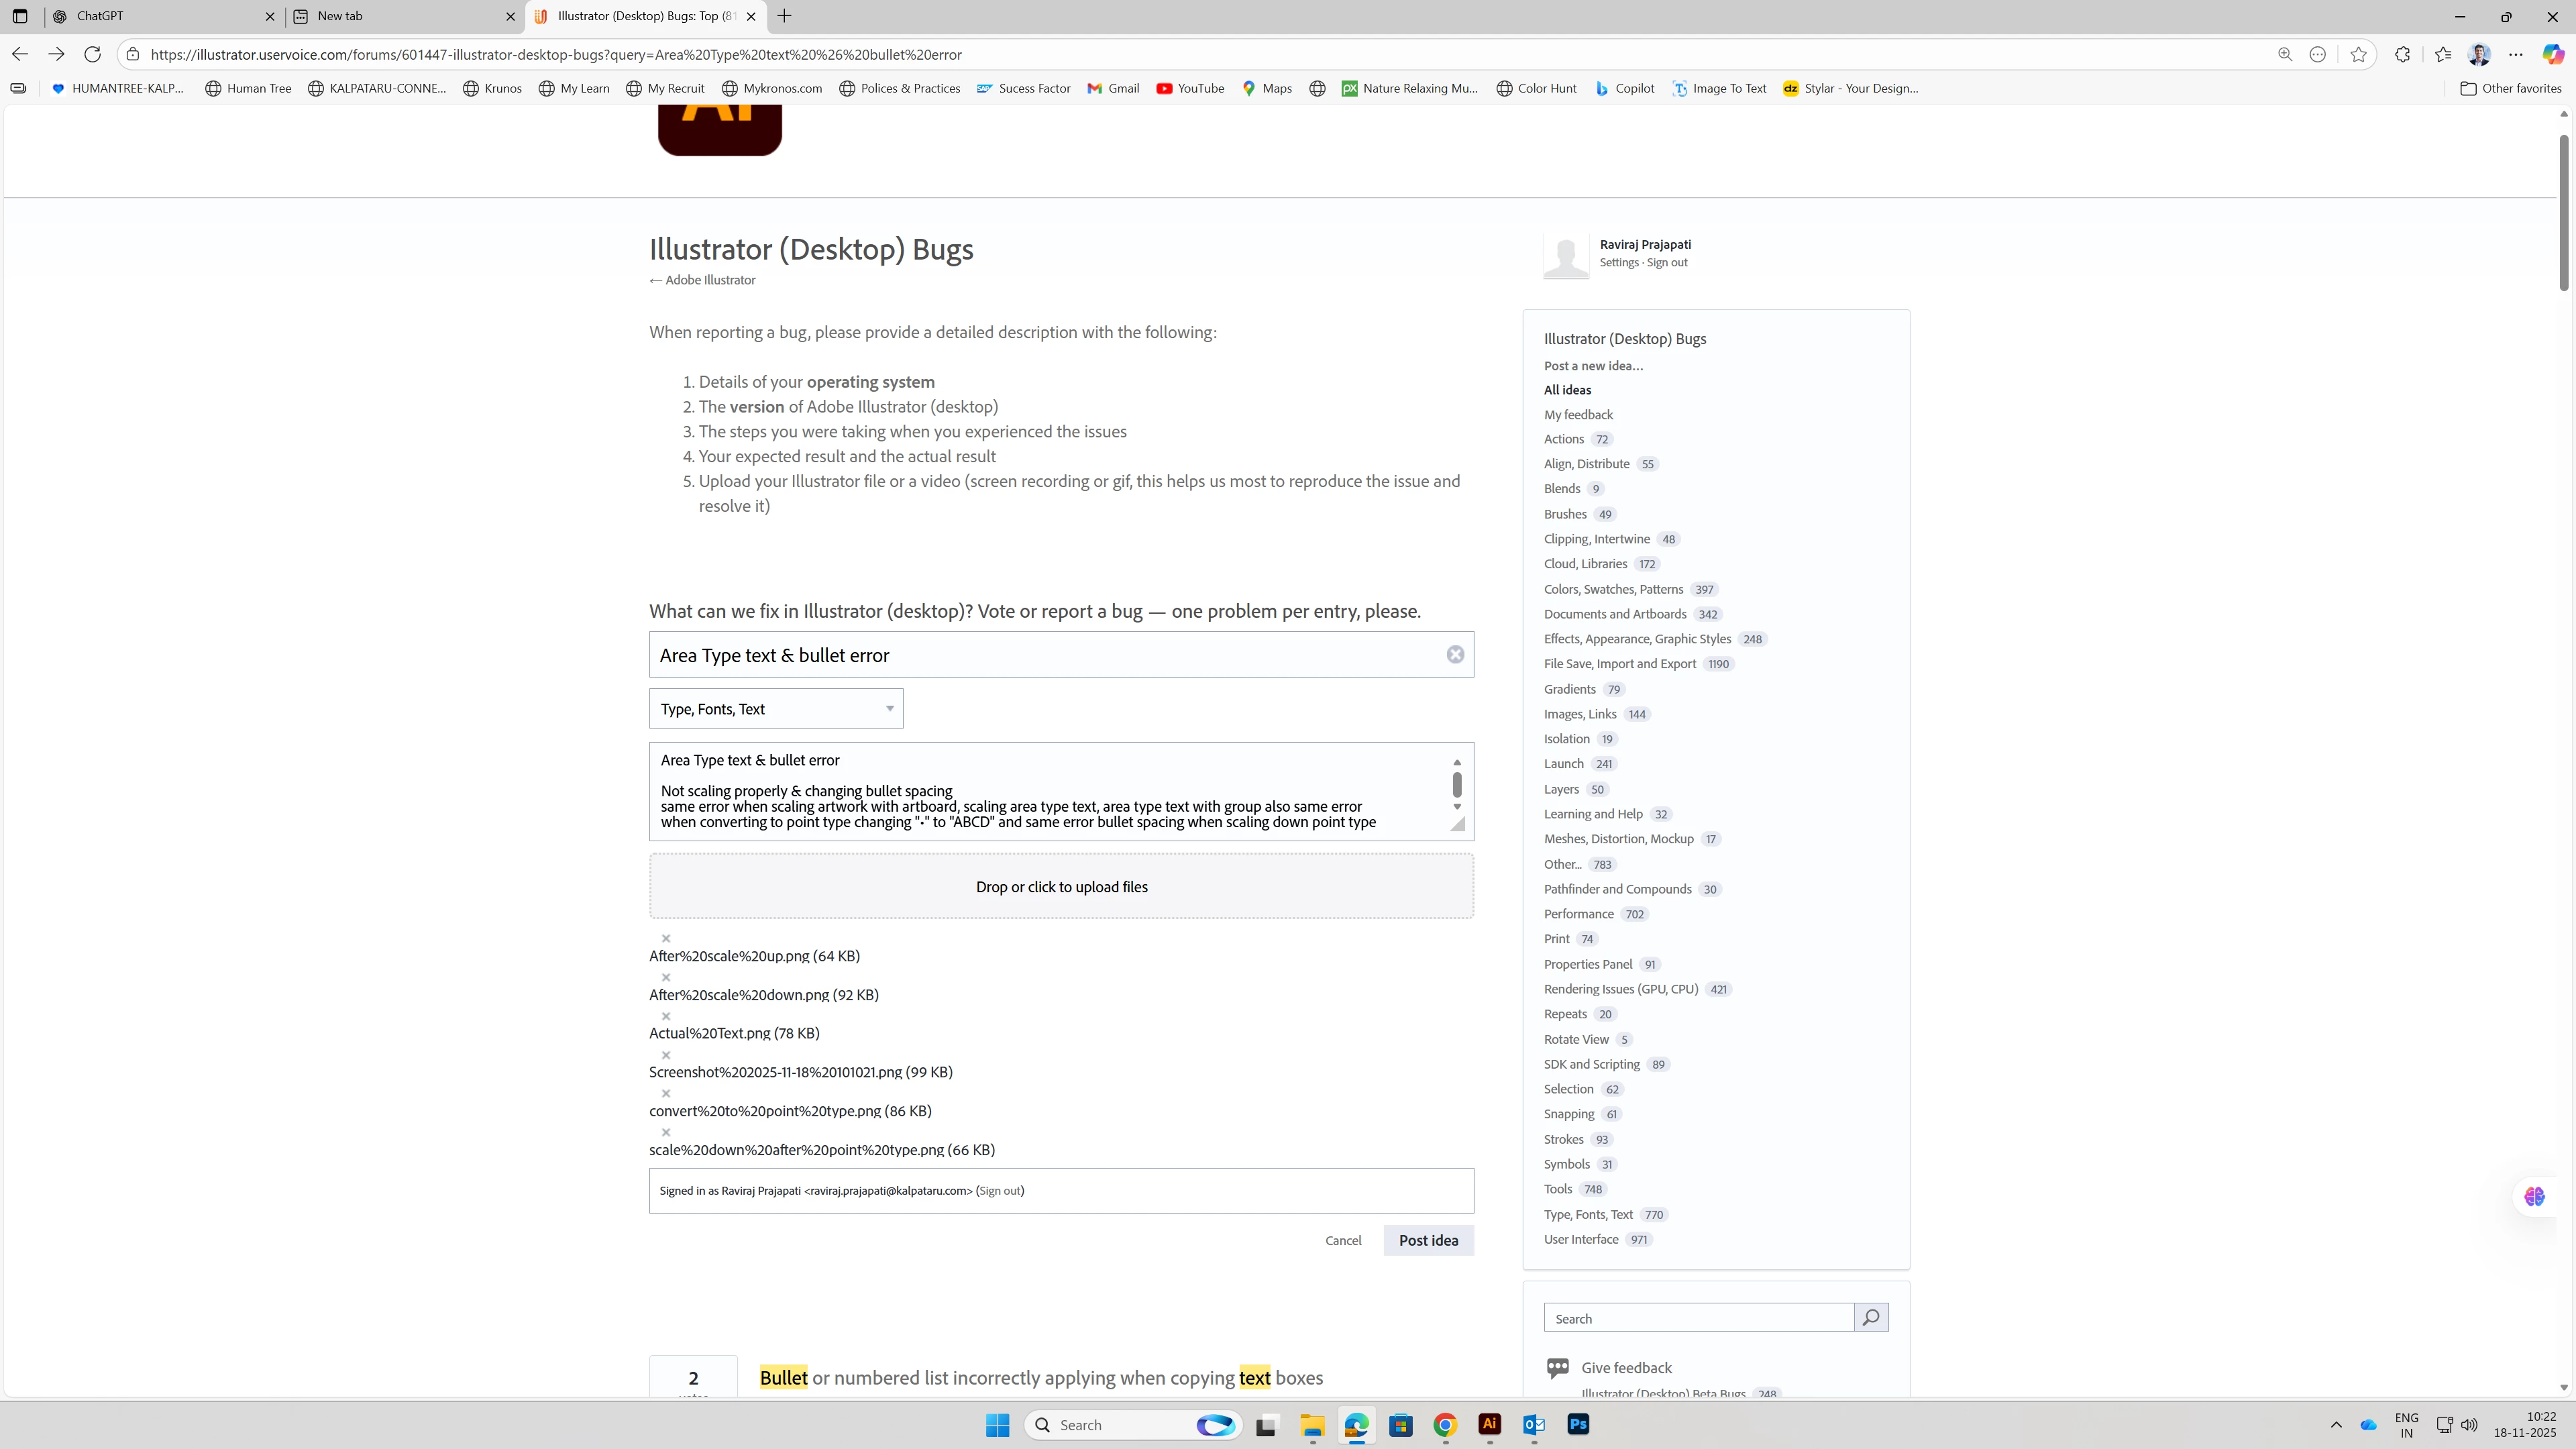Screen dimensions: 2576x1449
Task: Open Photoshop from the taskbar
Action: point(1578,1424)
